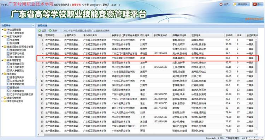Click the page icon beside 录入报名信息
Screen dimensions: 265x140
(8, 67)
